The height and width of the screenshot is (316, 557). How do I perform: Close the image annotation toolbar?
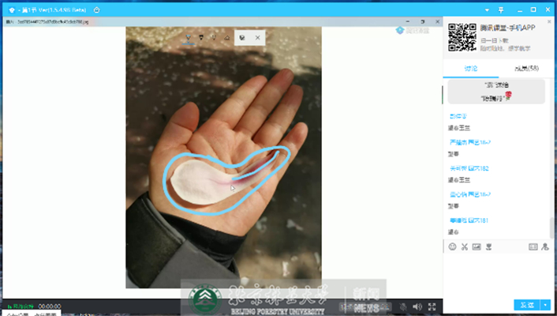[258, 37]
